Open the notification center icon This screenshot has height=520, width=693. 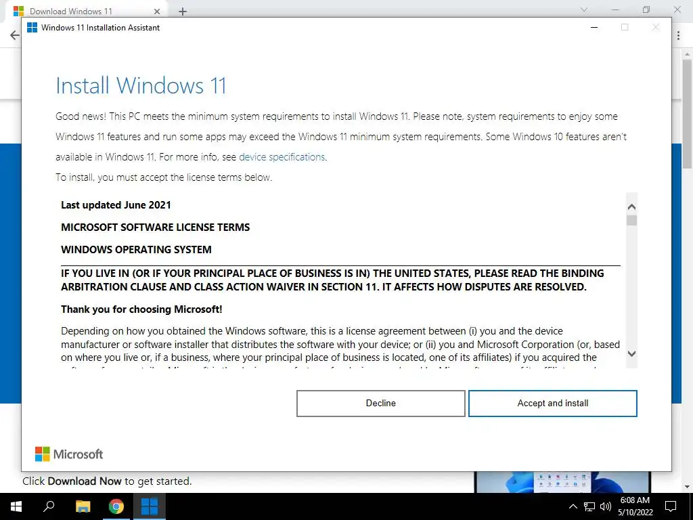click(x=671, y=506)
